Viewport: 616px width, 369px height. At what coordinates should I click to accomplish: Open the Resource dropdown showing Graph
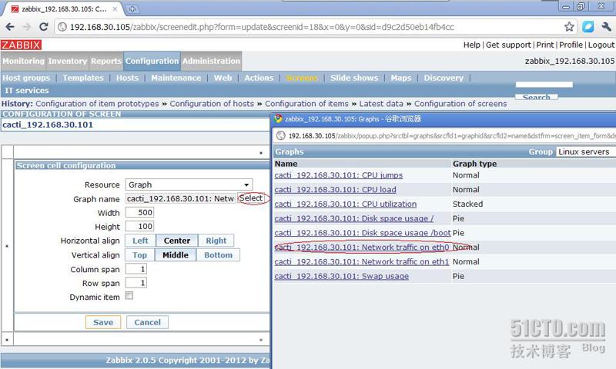(189, 184)
